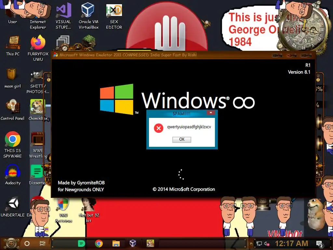This screenshot has height=250, width=333.
Task: Click the 'for Newgrounds ONLY' text
Action: tap(81, 190)
